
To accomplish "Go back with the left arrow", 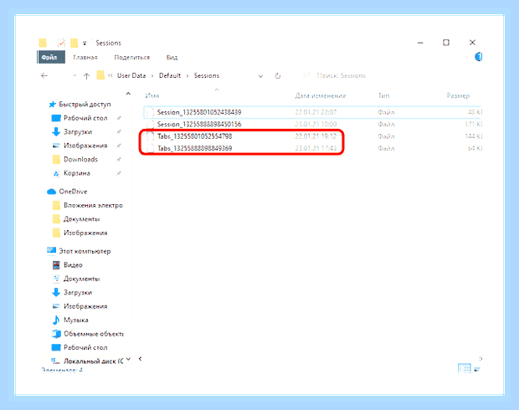I will pos(44,76).
